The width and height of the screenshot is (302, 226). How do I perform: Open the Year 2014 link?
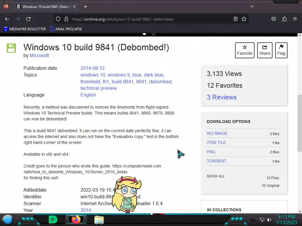coord(86,210)
